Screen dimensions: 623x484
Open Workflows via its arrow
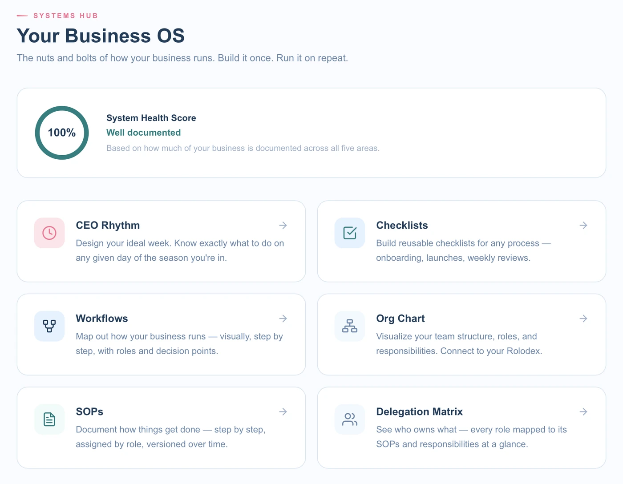(x=283, y=319)
